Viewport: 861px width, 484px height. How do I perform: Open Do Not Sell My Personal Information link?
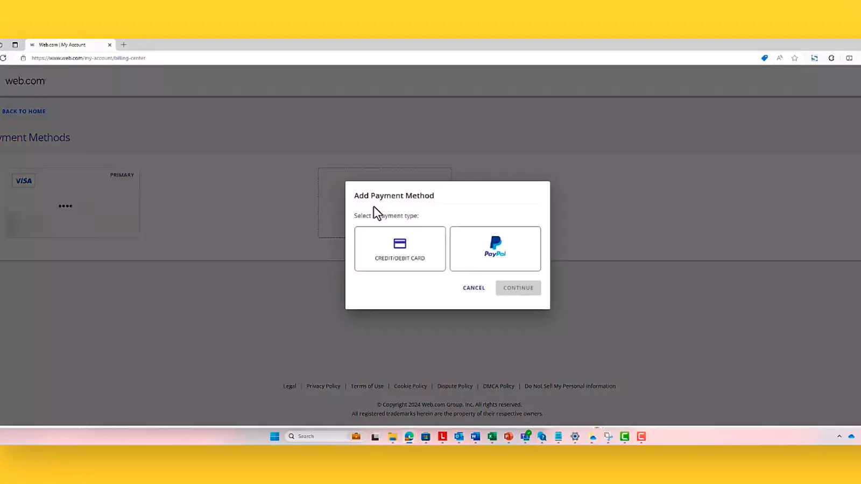(570, 386)
